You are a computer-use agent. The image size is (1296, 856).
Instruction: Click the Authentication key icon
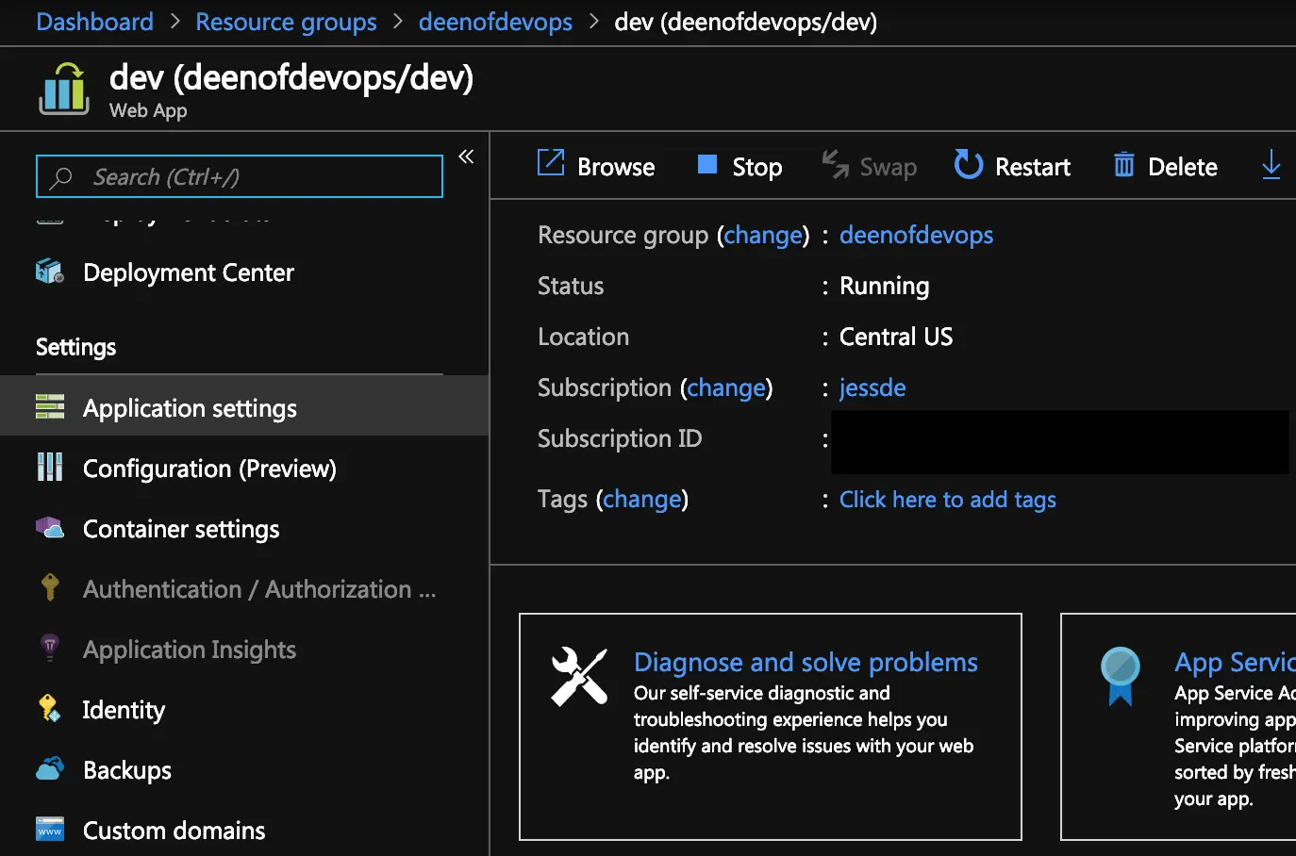pyautogui.click(x=50, y=587)
